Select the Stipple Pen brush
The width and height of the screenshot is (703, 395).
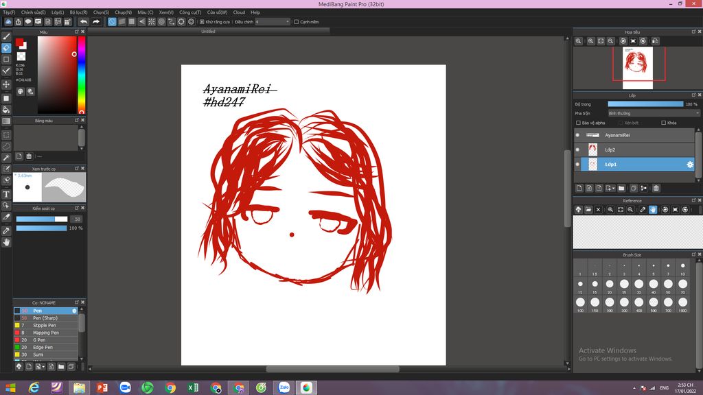pos(46,326)
